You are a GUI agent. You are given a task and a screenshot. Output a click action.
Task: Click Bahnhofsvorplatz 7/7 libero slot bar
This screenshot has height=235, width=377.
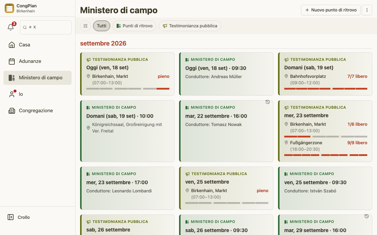point(326,88)
